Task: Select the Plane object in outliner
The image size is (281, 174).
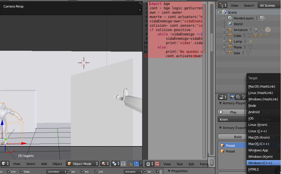Action: 238,47
